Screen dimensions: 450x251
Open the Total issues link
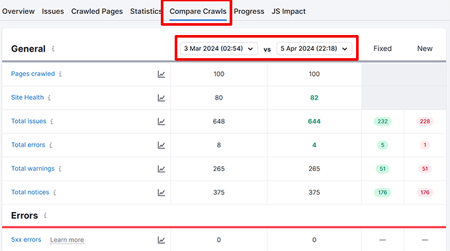(28, 121)
